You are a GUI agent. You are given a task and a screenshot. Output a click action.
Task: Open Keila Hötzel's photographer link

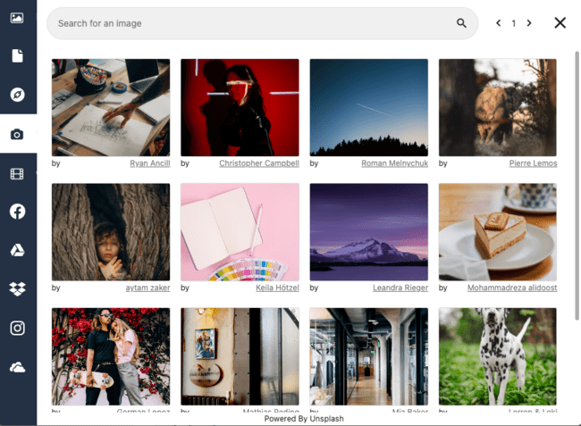[277, 288]
